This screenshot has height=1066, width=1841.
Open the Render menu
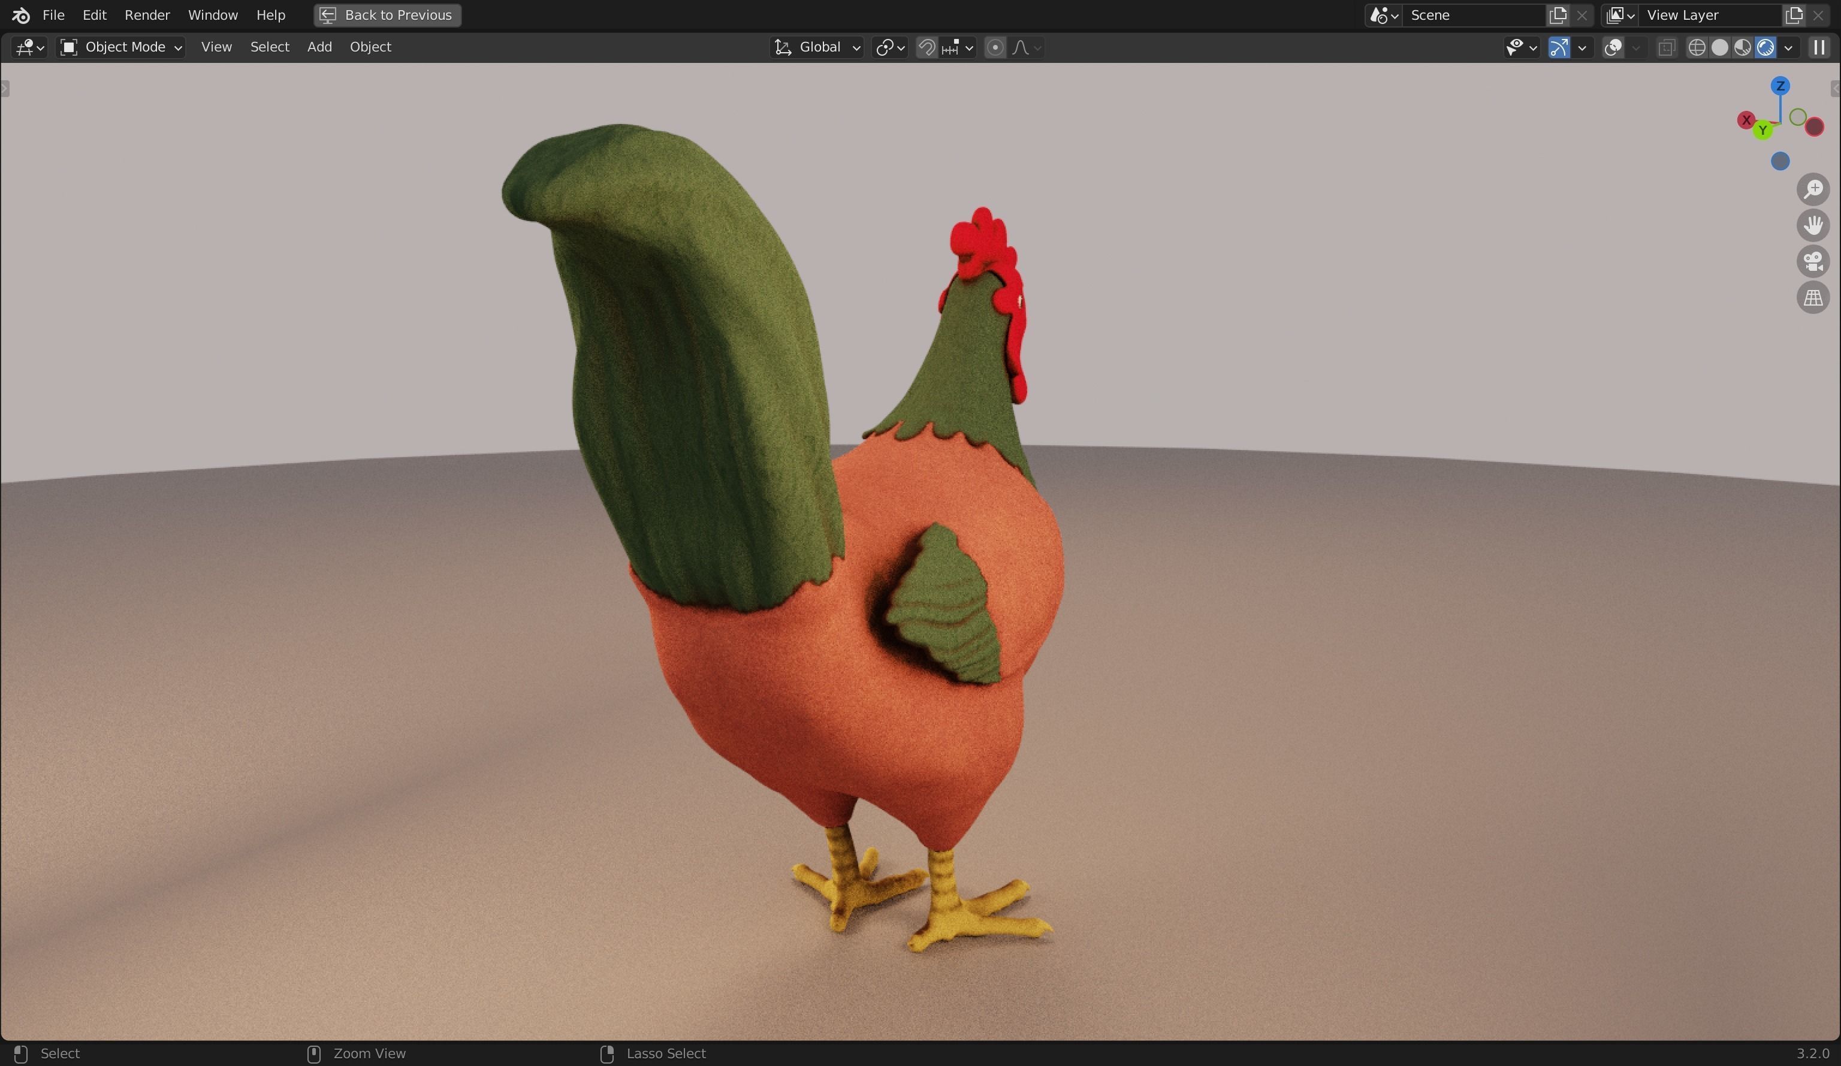[x=147, y=14]
